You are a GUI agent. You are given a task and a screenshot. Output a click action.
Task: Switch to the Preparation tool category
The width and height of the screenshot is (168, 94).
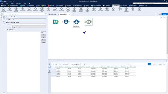pos(30,6)
